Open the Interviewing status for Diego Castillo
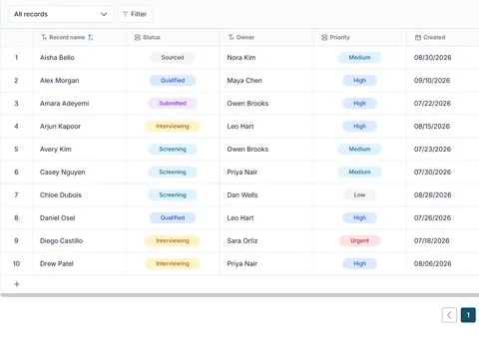 173,241
